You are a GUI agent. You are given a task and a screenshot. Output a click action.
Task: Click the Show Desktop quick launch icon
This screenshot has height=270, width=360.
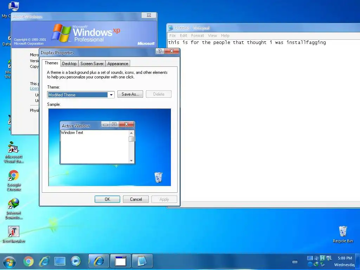pyautogui.click(x=60, y=261)
